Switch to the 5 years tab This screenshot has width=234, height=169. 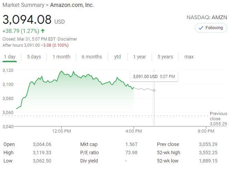[x=165, y=57]
